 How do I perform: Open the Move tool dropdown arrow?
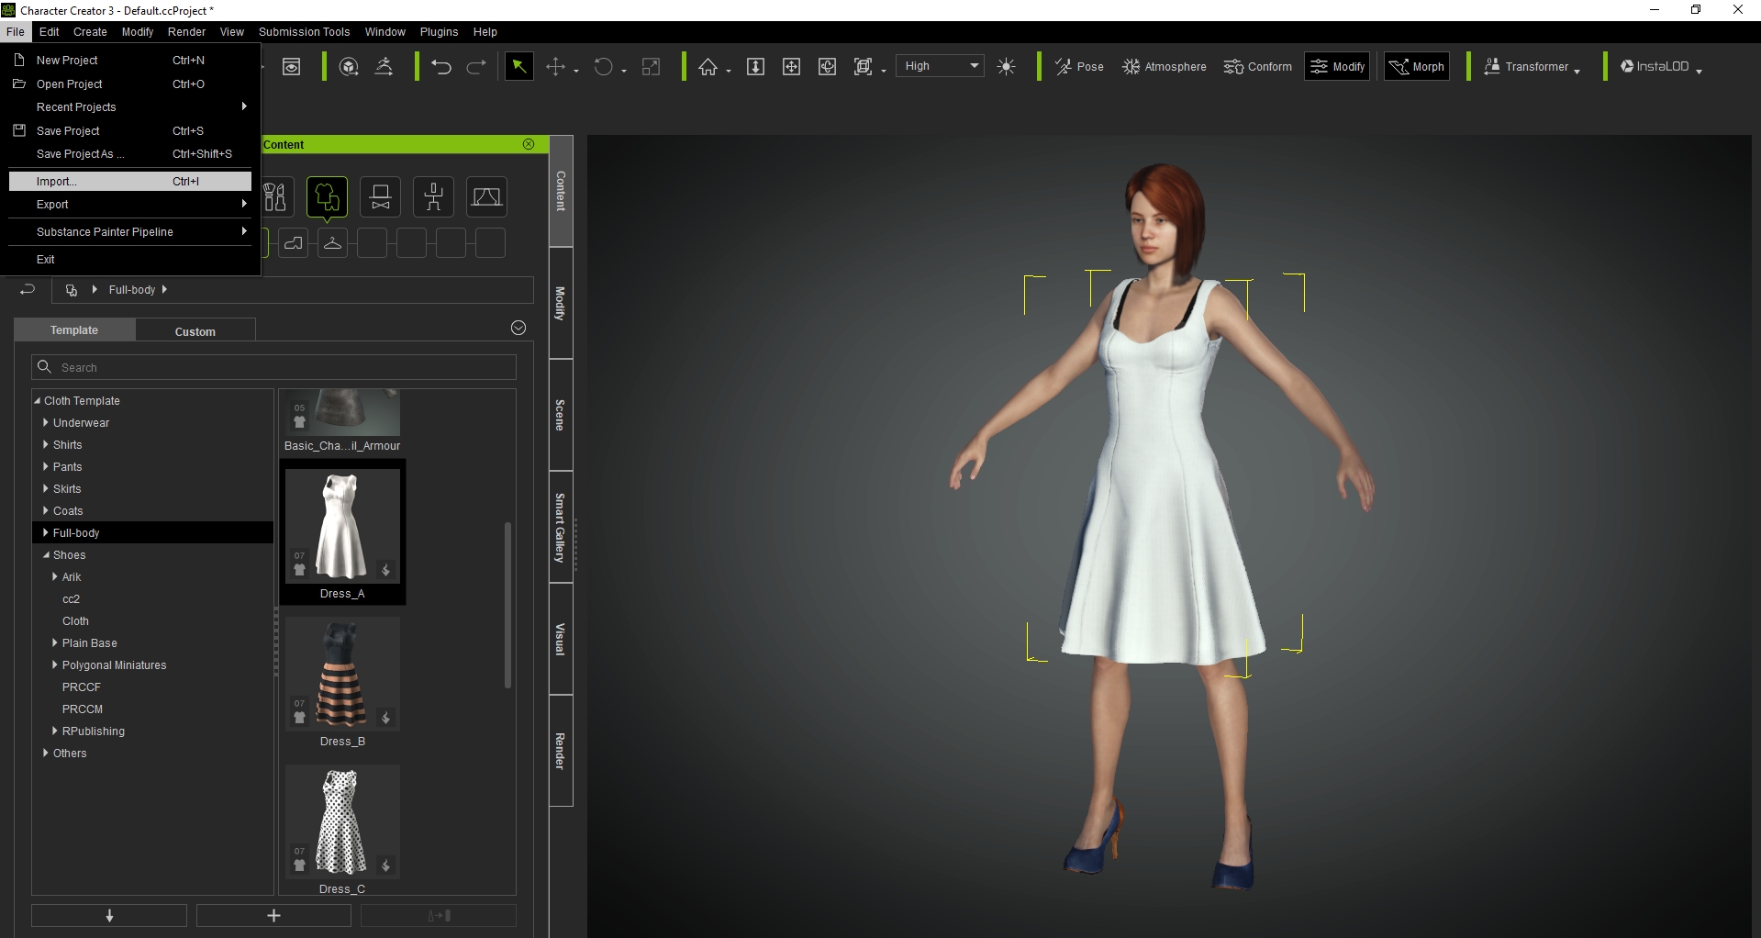tap(576, 71)
